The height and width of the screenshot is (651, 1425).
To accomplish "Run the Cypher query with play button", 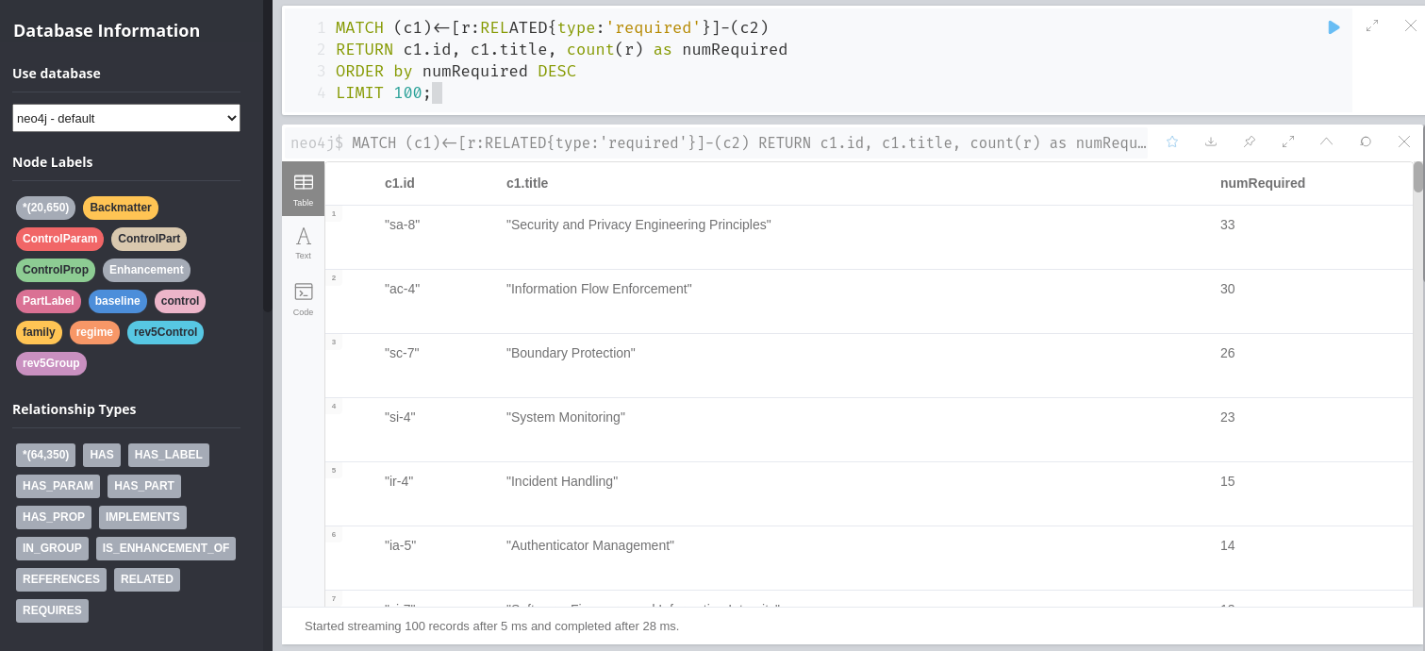I will pyautogui.click(x=1334, y=27).
